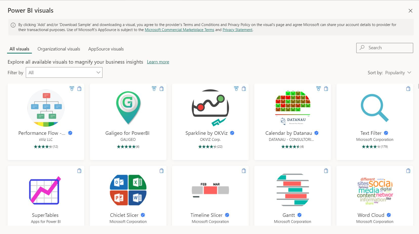Click the certified badge next to Word Cloud
Viewport: 419px width, 234px height.
coord(389,215)
